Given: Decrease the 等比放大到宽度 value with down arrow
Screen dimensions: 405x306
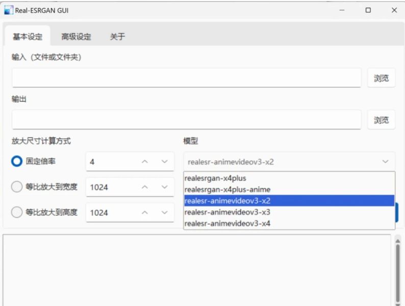Looking at the screenshot, I should click(165, 187).
